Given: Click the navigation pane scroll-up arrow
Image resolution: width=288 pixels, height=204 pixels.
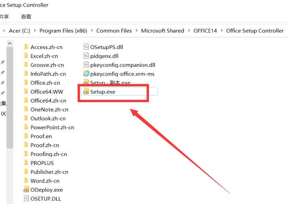Looking at the screenshot, I should point(10,44).
